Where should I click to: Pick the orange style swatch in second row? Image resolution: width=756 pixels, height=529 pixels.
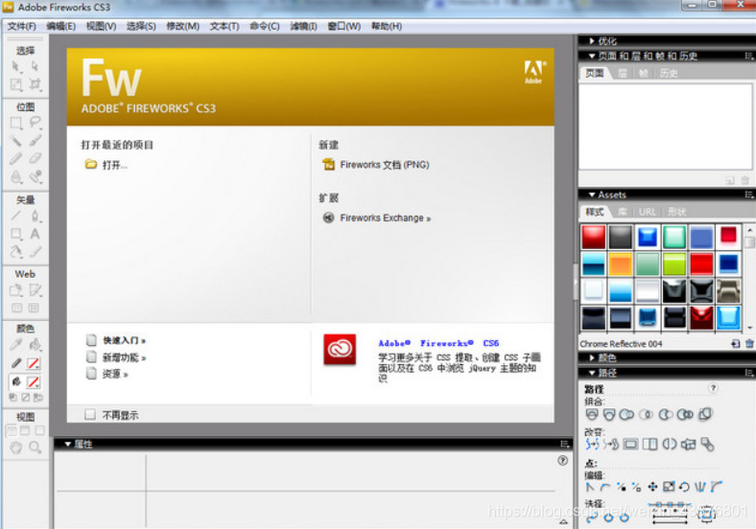click(620, 264)
